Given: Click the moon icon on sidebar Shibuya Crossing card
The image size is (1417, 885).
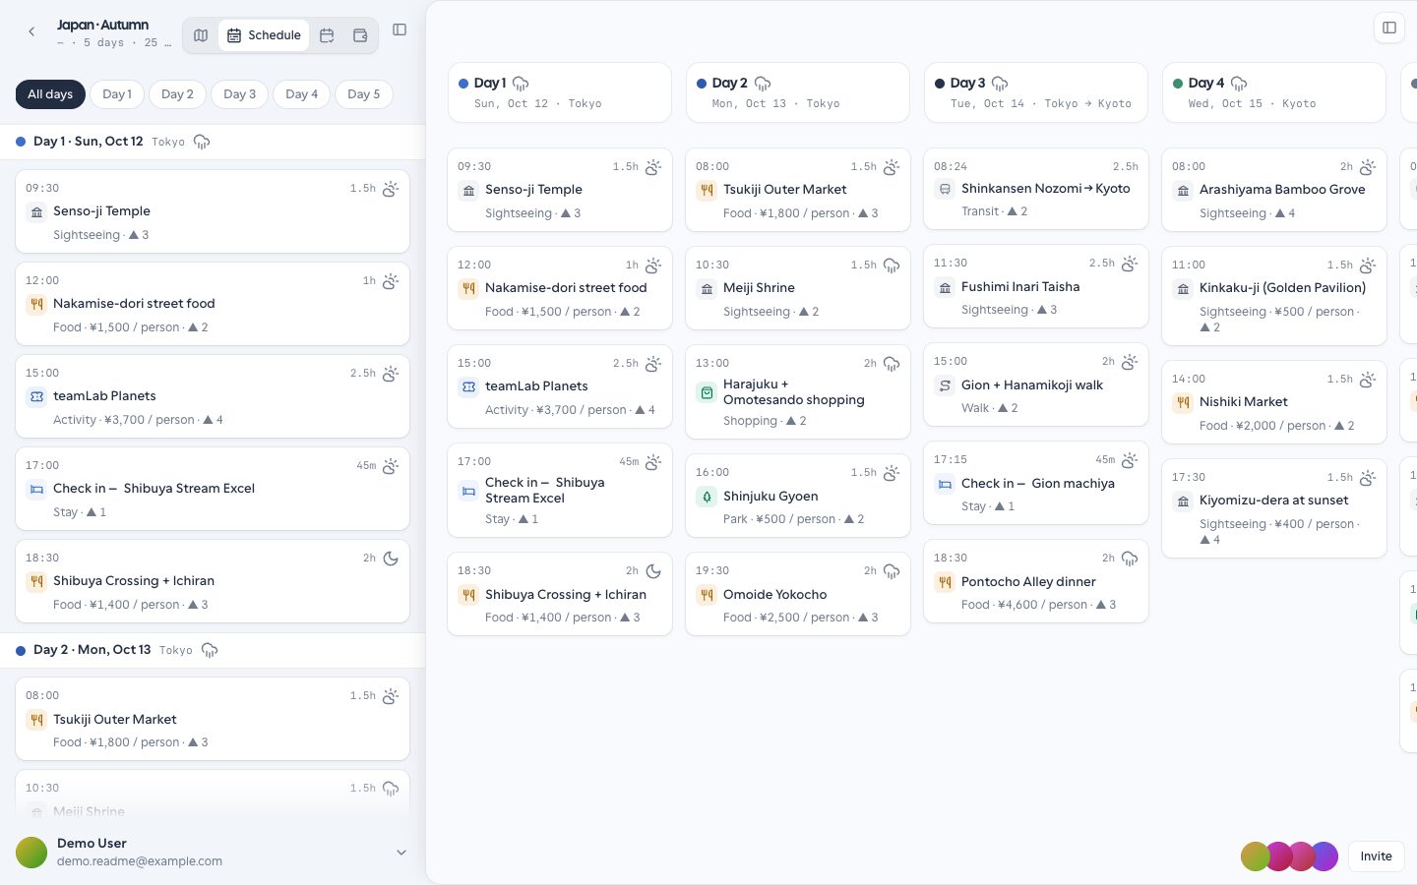Looking at the screenshot, I should (x=391, y=559).
